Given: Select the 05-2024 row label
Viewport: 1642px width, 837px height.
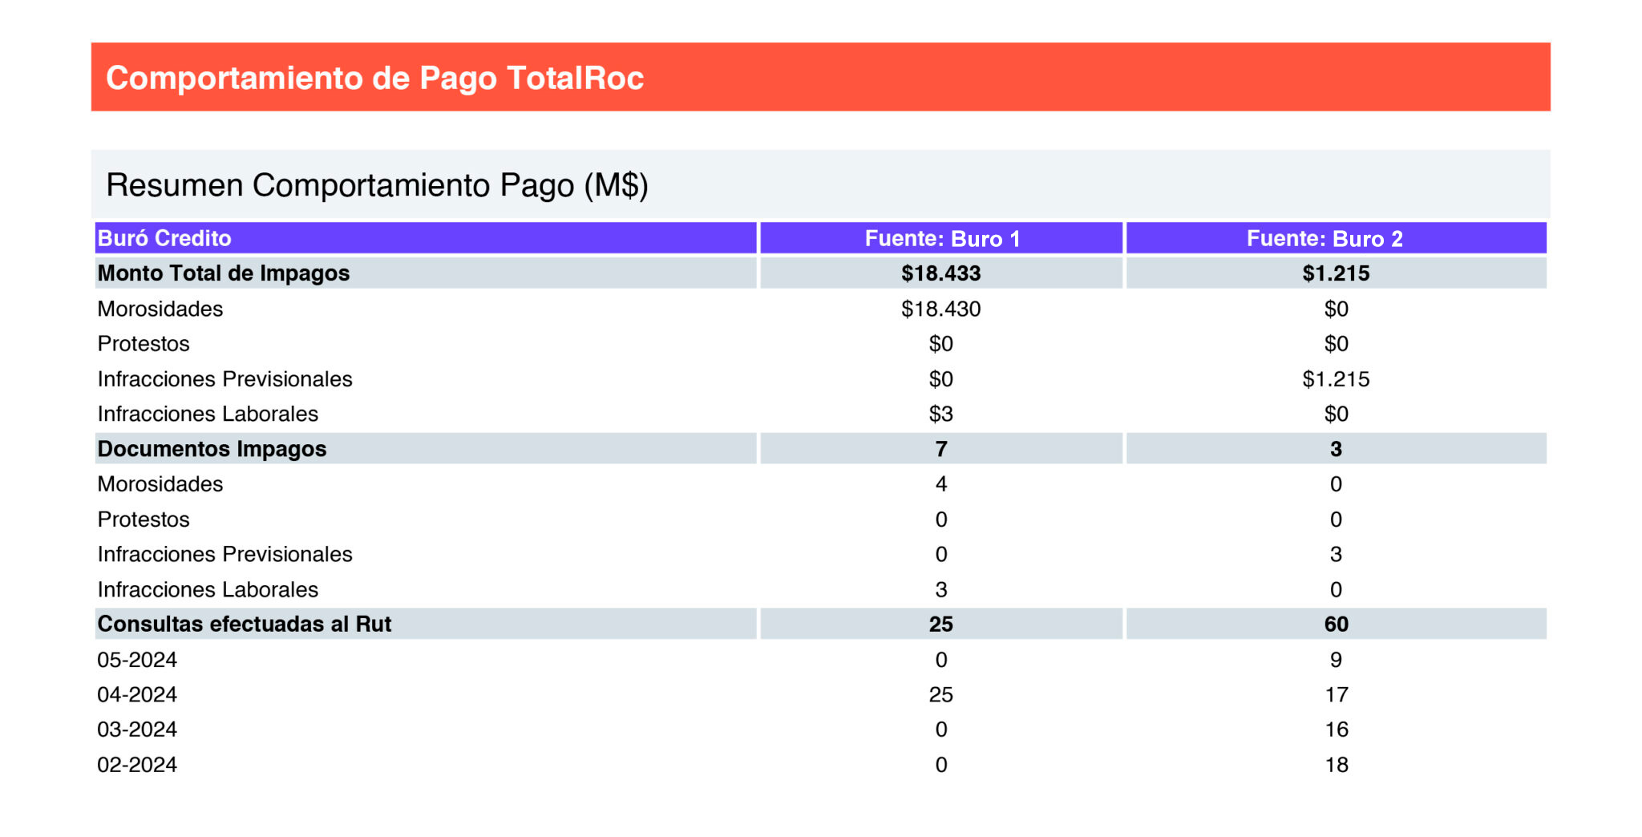Looking at the screenshot, I should pos(137,660).
